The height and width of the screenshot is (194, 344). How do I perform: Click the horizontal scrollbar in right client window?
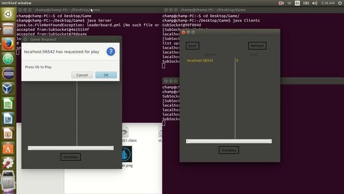point(229,141)
